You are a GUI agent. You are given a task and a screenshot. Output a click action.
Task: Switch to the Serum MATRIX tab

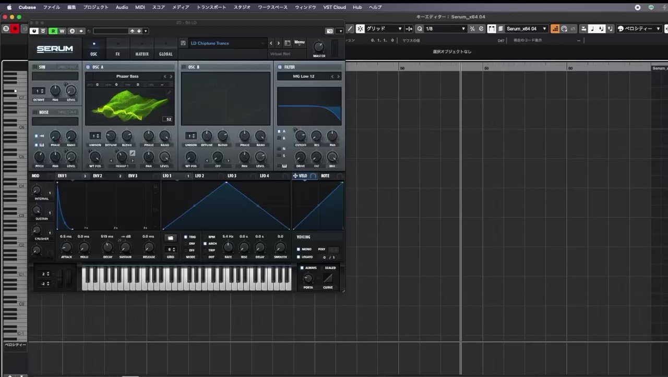click(142, 48)
